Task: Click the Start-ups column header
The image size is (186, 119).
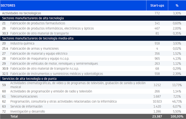Action: [x=157, y=5]
